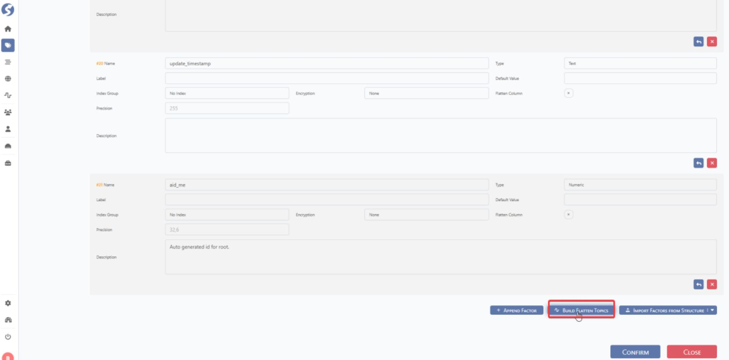Click the Confirm button
The height and width of the screenshot is (360, 729).
tap(635, 352)
